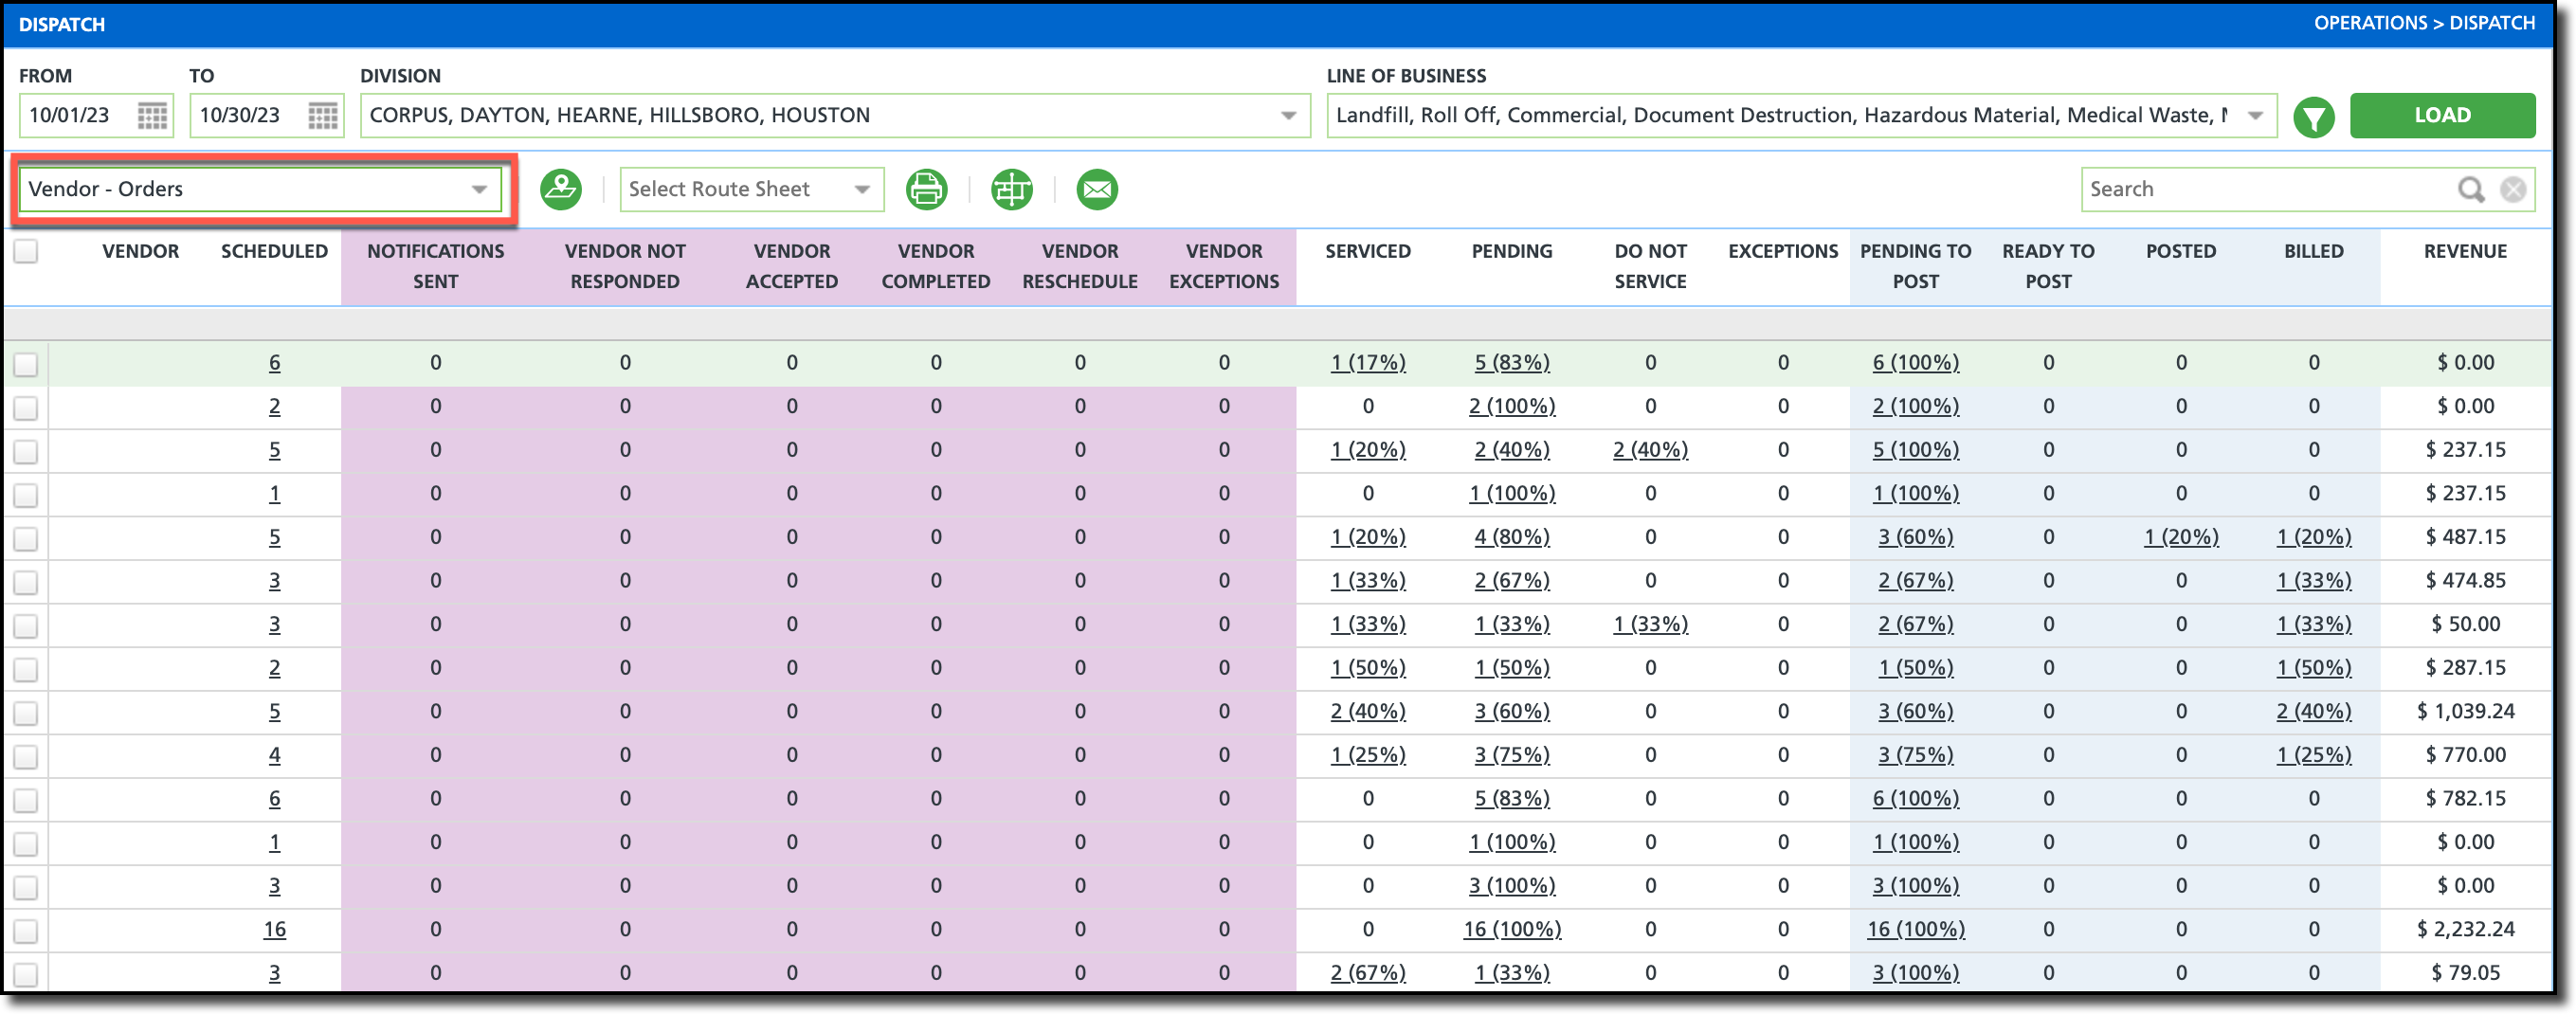
Task: Clear the search with the X icon
Action: pyautogui.click(x=2513, y=189)
